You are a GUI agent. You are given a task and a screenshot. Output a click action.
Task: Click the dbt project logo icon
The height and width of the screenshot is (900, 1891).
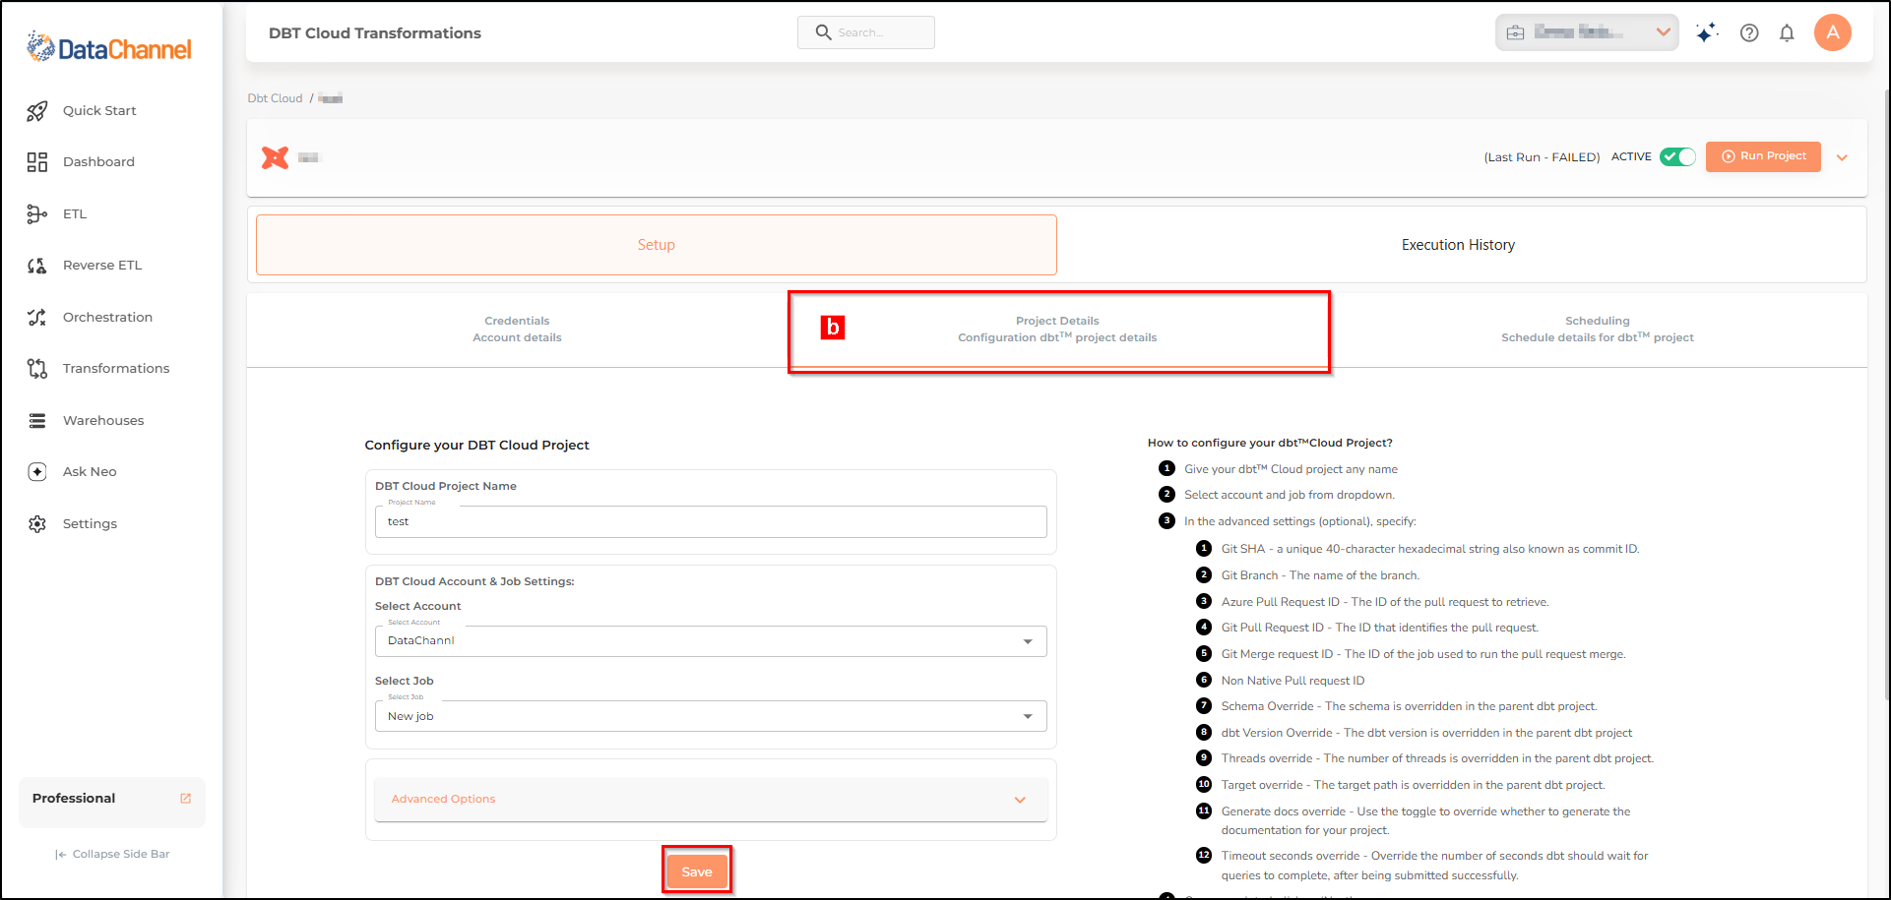coord(276,157)
